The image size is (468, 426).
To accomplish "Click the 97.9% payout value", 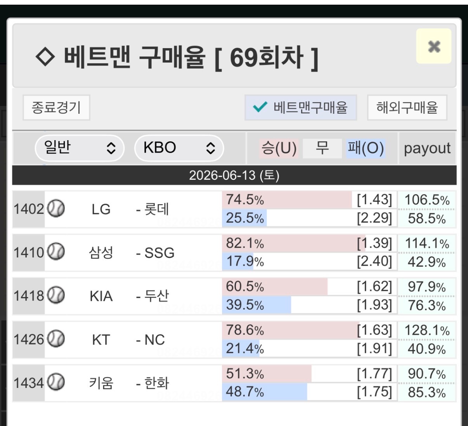I will coord(427,287).
